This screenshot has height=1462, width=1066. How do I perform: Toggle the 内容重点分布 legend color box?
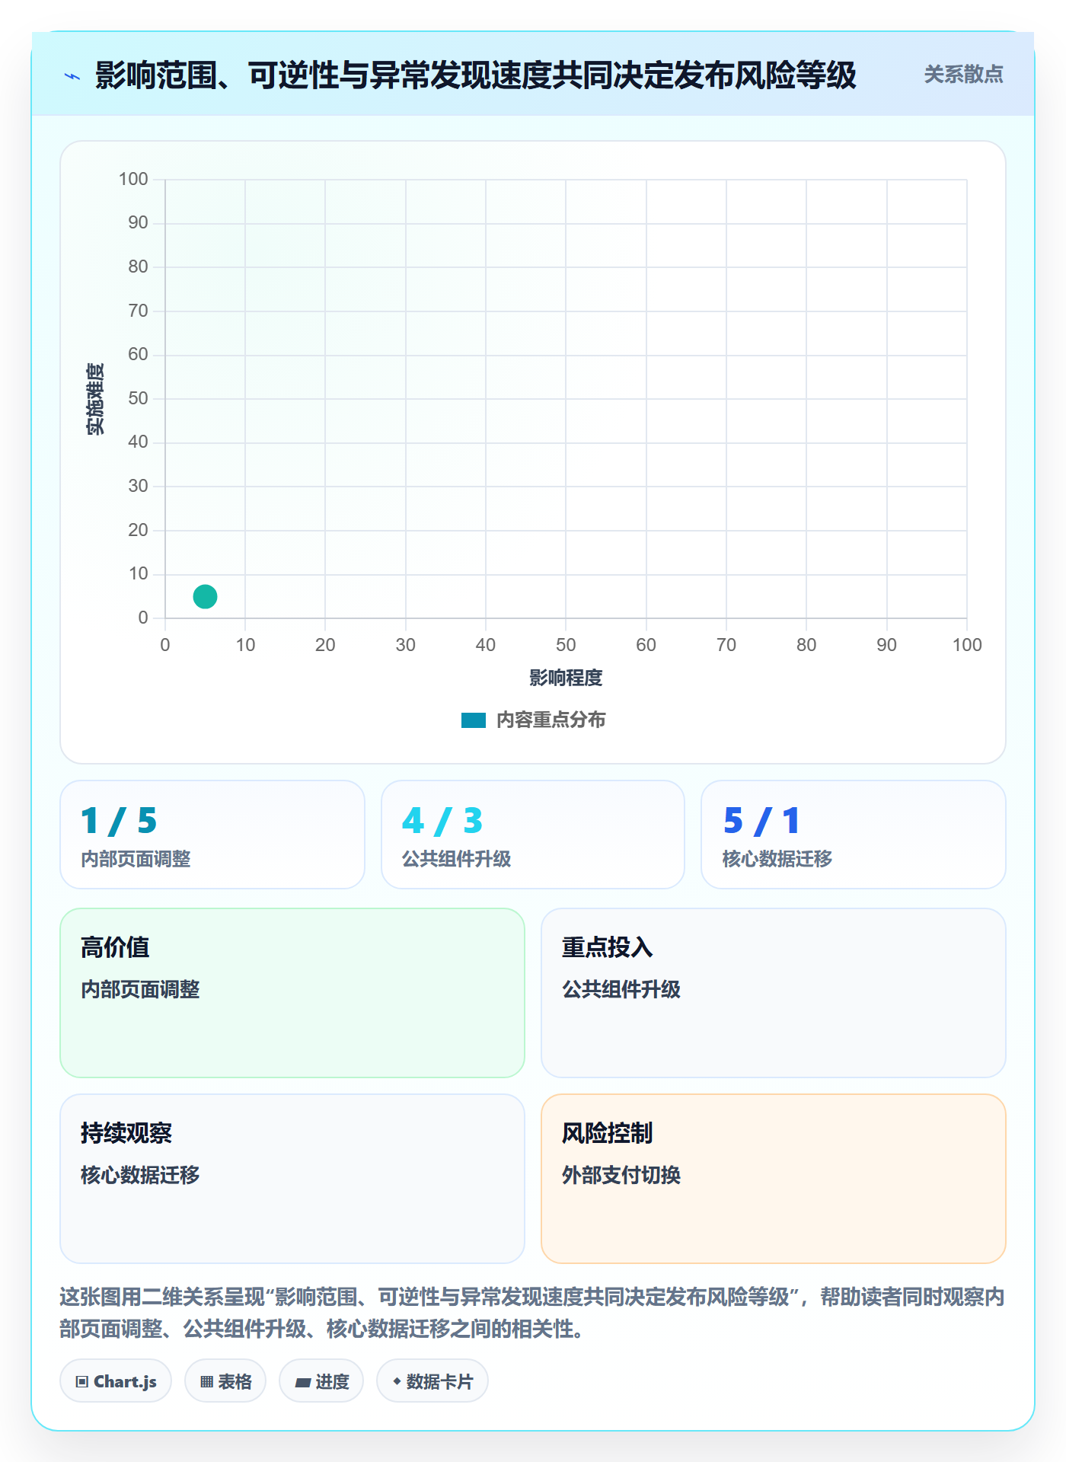[x=473, y=720]
